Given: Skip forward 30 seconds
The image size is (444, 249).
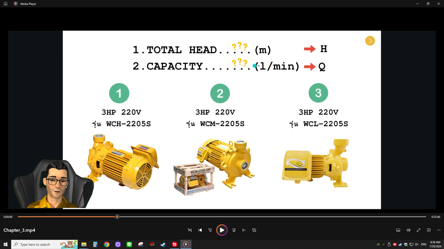Looking at the screenshot, I should (234, 230).
